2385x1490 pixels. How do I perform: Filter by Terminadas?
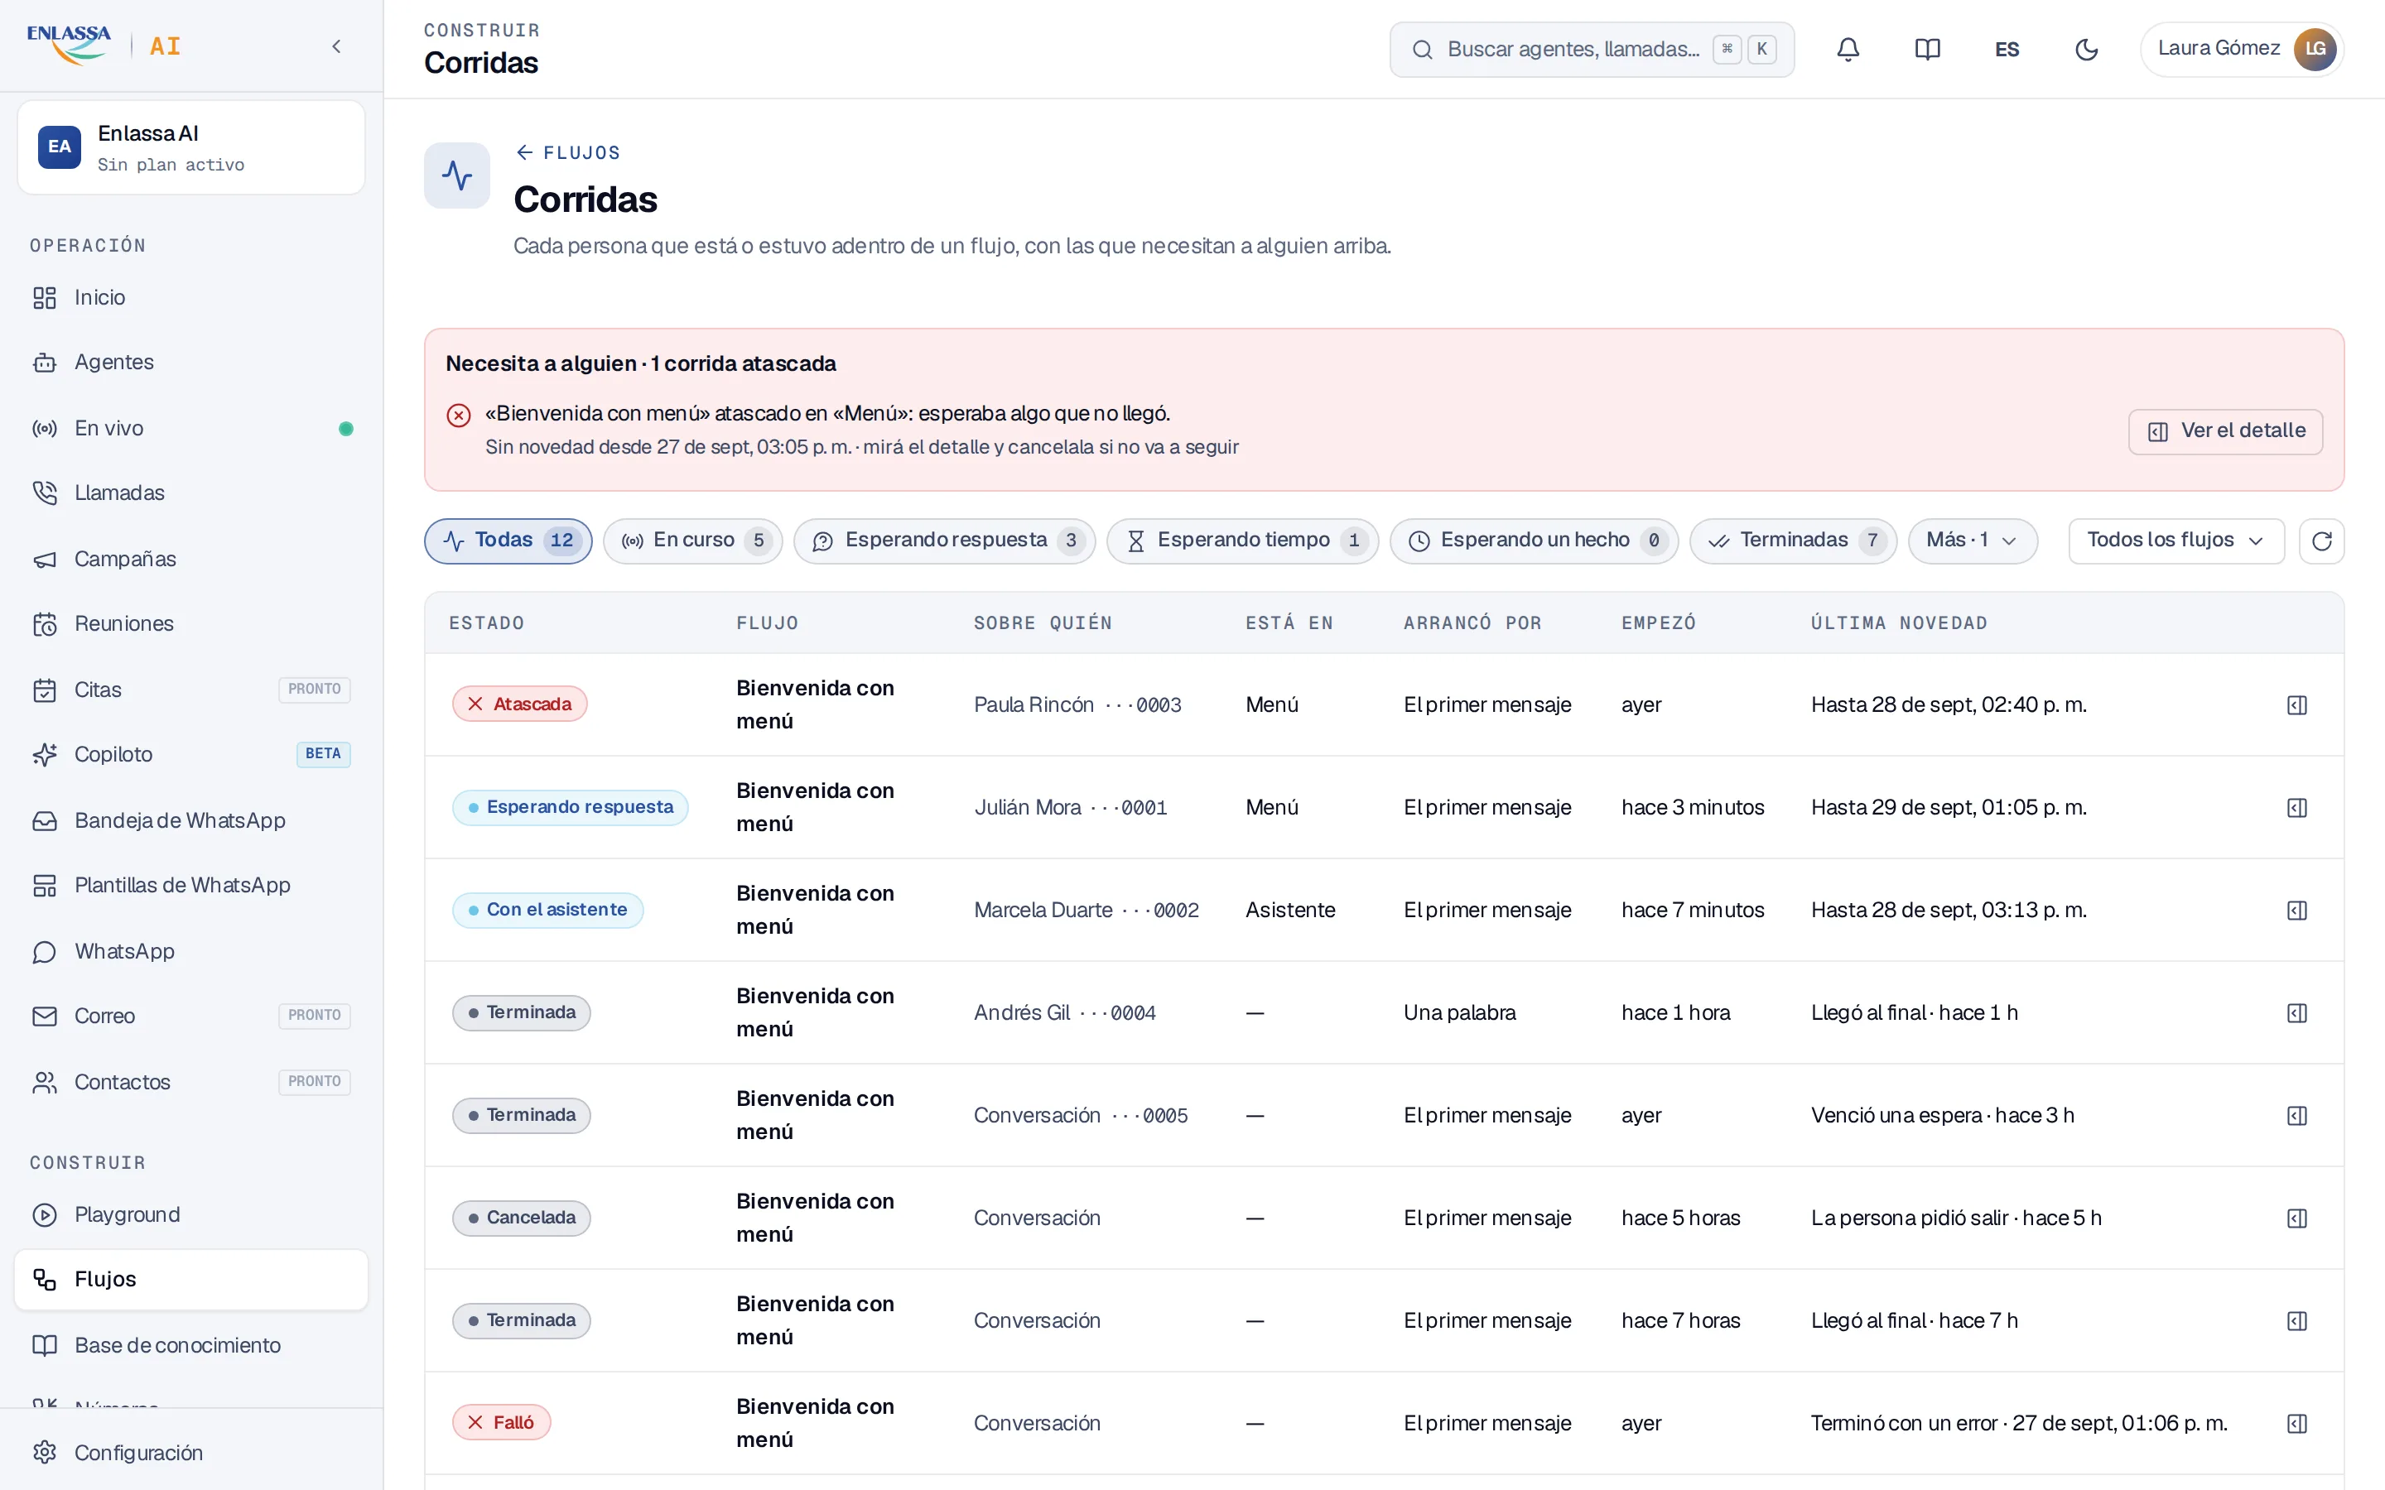(1792, 541)
